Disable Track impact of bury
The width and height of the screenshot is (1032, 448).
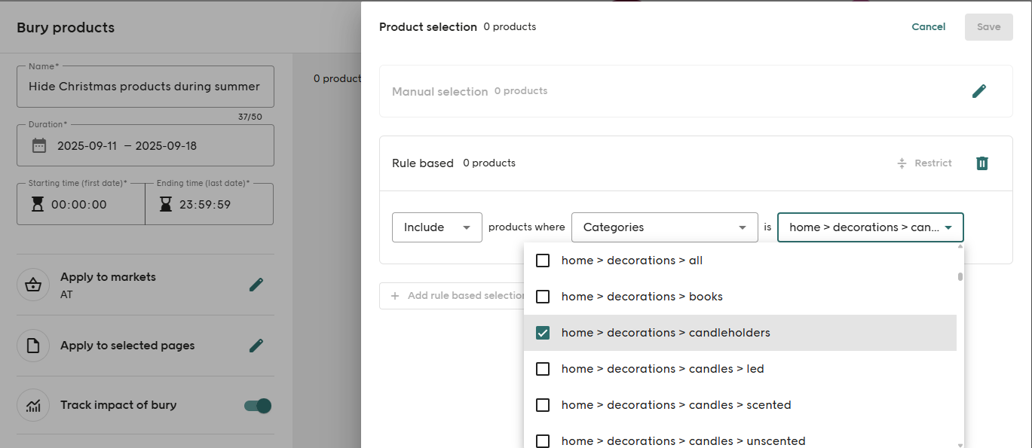pyautogui.click(x=257, y=405)
